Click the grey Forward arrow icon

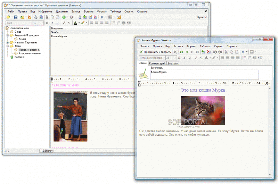(71, 17)
